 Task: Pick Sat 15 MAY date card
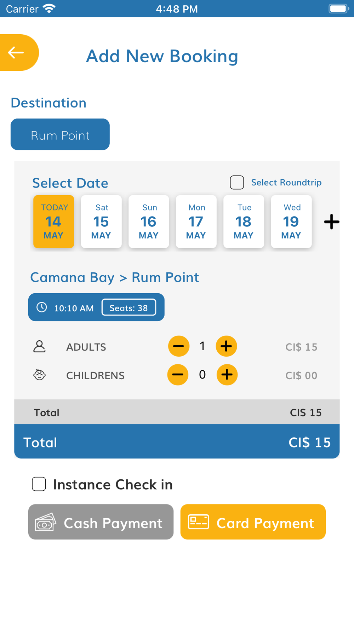pyautogui.click(x=101, y=221)
